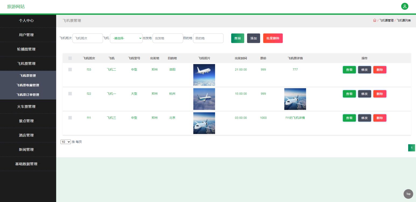Check the checkbox for flight f22
This screenshot has width=416, height=202.
pyautogui.click(x=70, y=94)
